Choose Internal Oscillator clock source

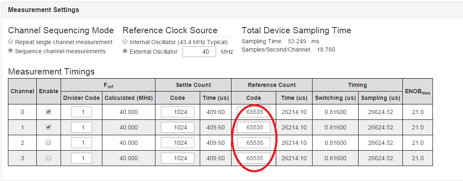point(125,42)
